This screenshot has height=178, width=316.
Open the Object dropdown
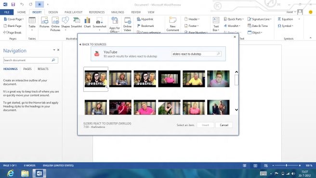(x=255, y=32)
